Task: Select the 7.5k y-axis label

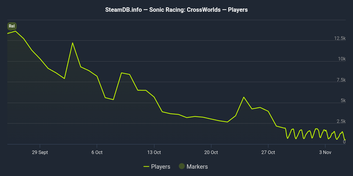Action: [341, 80]
